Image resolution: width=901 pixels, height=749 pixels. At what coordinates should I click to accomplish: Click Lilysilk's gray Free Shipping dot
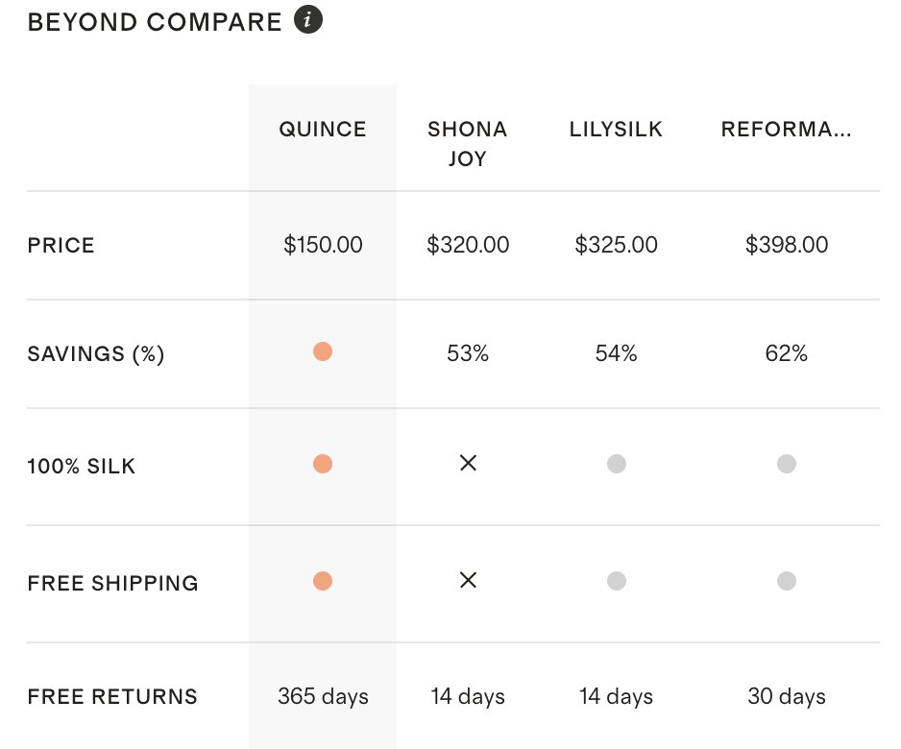[x=617, y=581]
